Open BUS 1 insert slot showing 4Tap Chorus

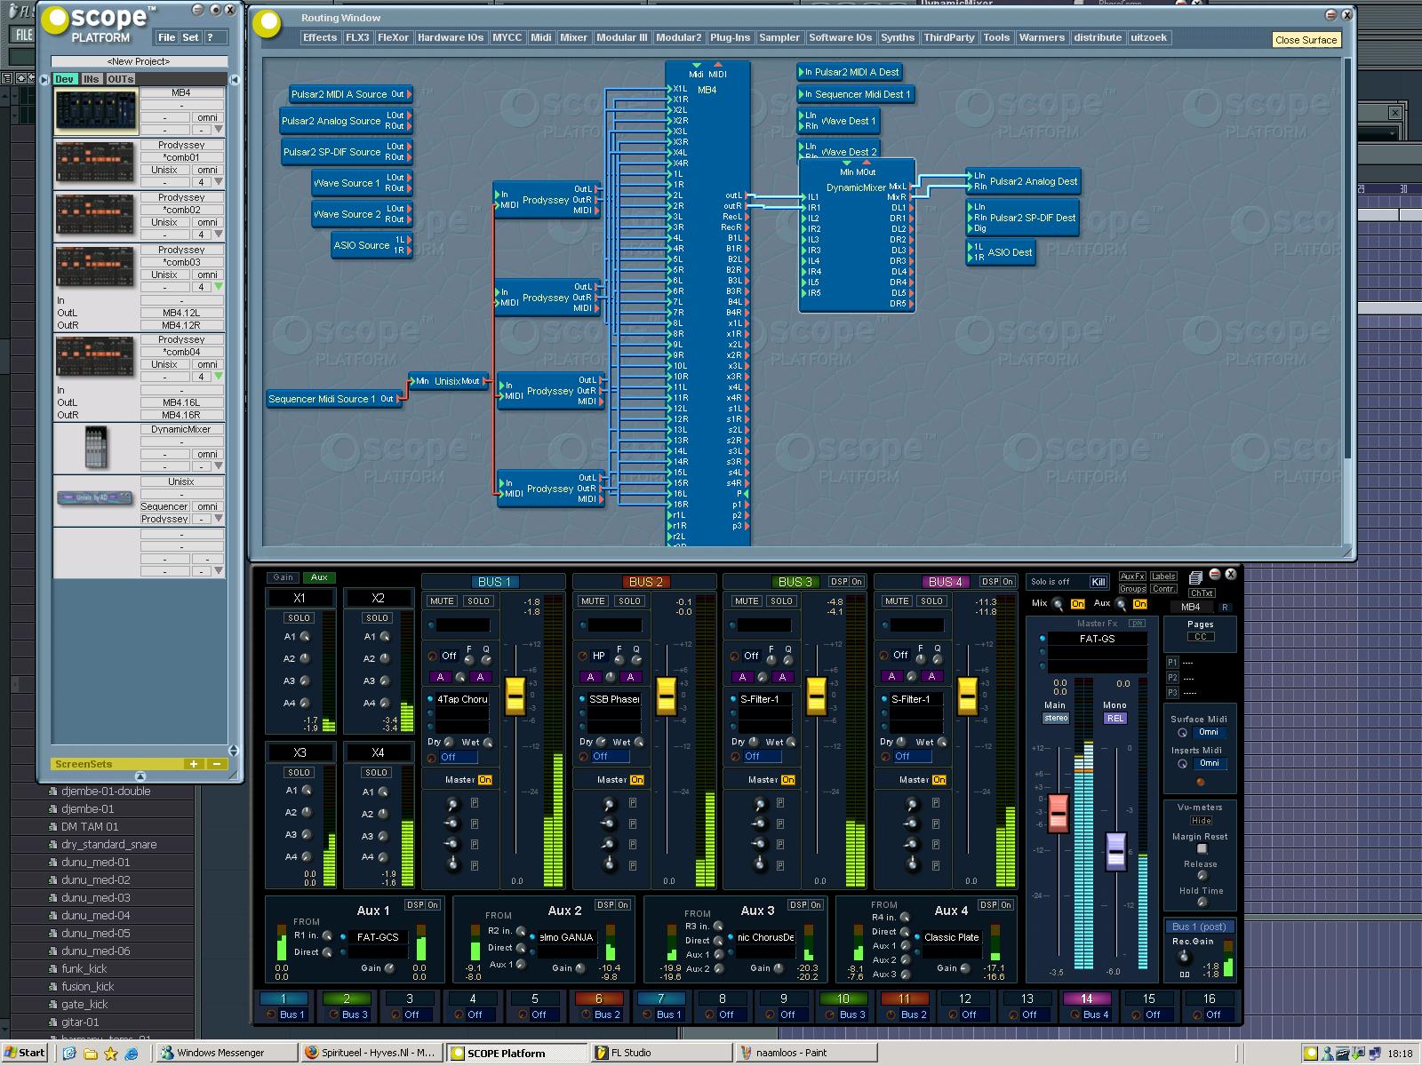pyautogui.click(x=462, y=699)
